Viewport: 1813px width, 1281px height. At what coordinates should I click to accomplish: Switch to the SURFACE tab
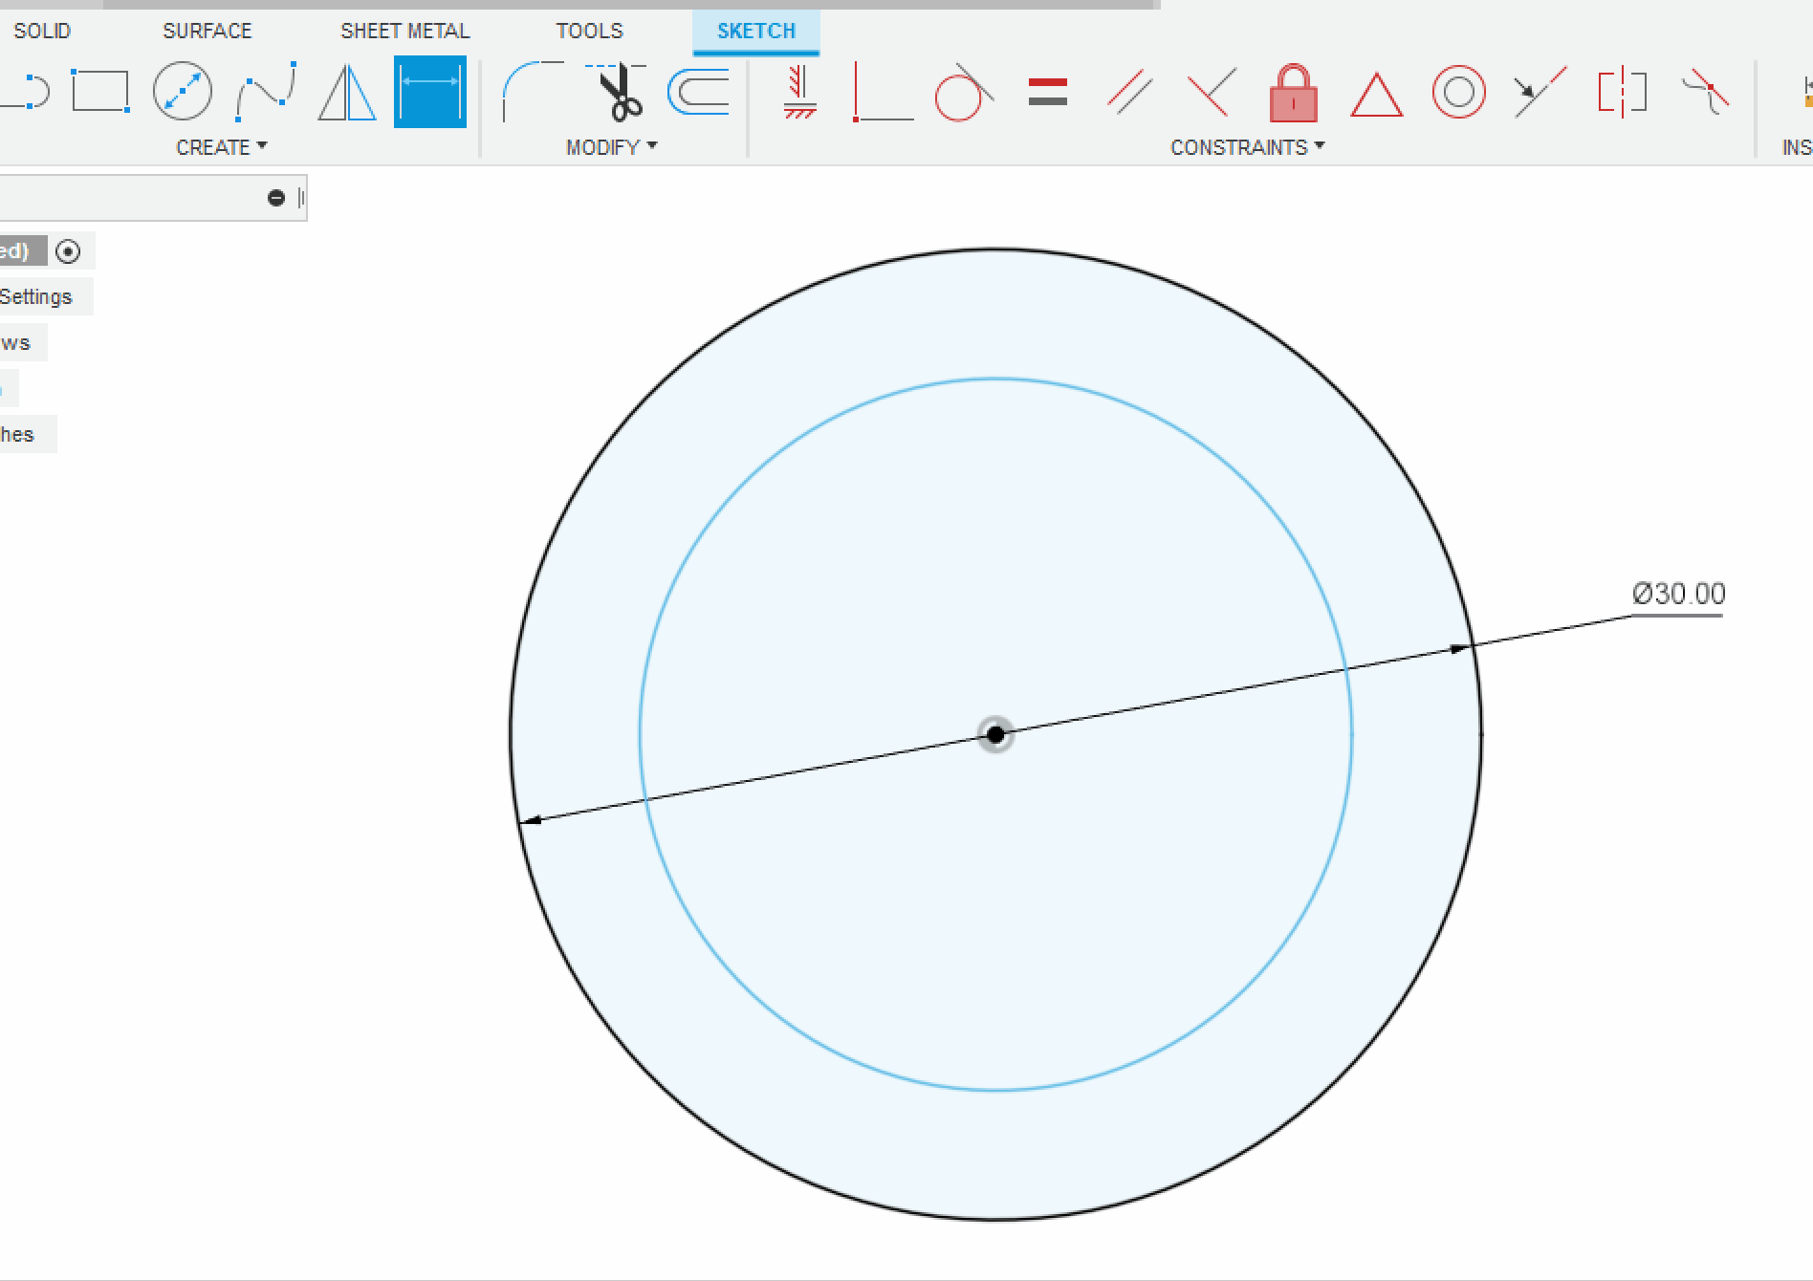tap(208, 31)
